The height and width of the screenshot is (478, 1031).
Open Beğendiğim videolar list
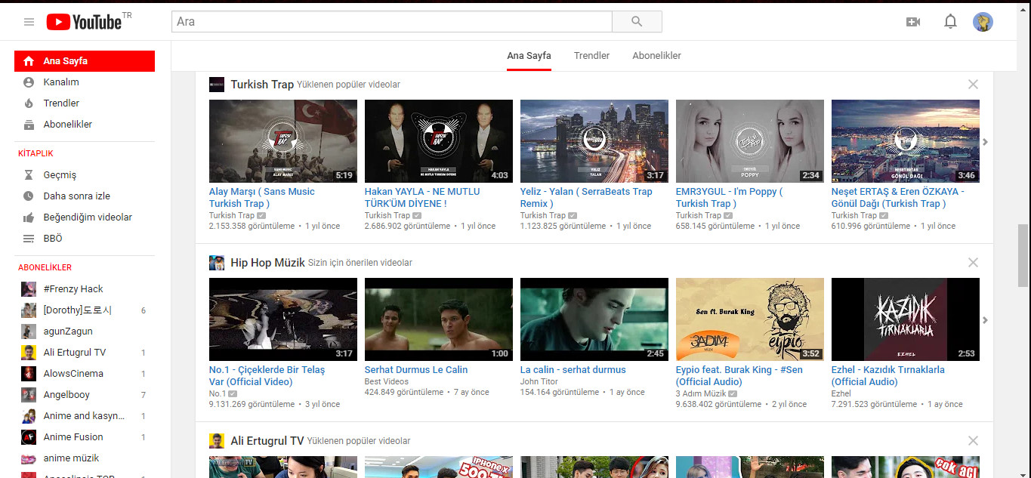click(x=85, y=217)
